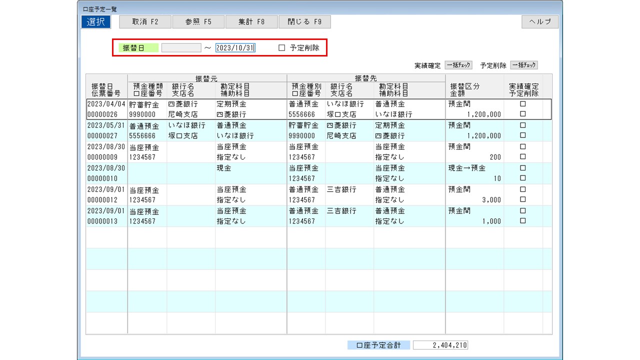This screenshot has height=360, width=640.
Task: Click the 取消 F2 button
Action: pos(145,22)
